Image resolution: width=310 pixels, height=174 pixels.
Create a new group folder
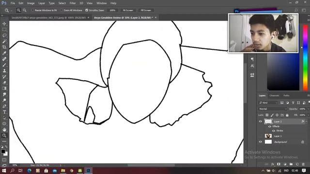coord(291,164)
